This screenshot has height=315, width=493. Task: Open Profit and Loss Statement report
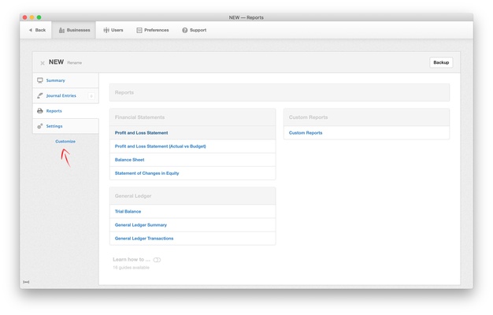[x=141, y=133]
